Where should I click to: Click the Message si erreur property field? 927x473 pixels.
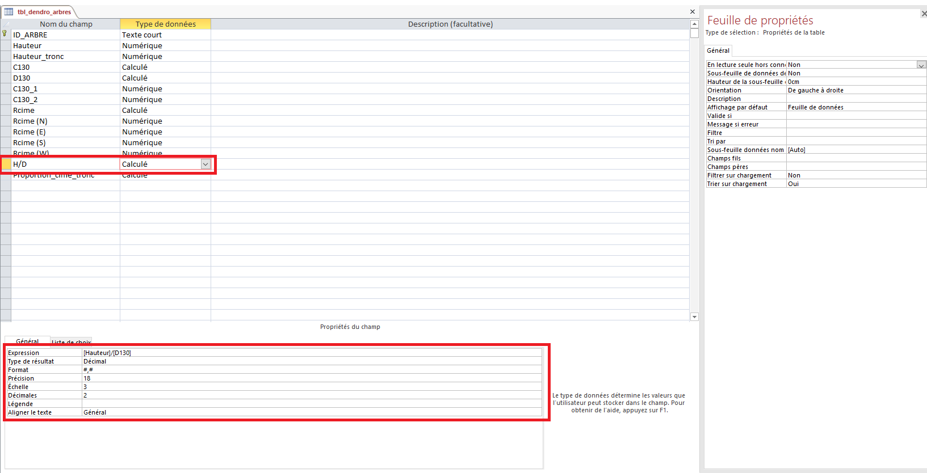pyautogui.click(x=856, y=124)
